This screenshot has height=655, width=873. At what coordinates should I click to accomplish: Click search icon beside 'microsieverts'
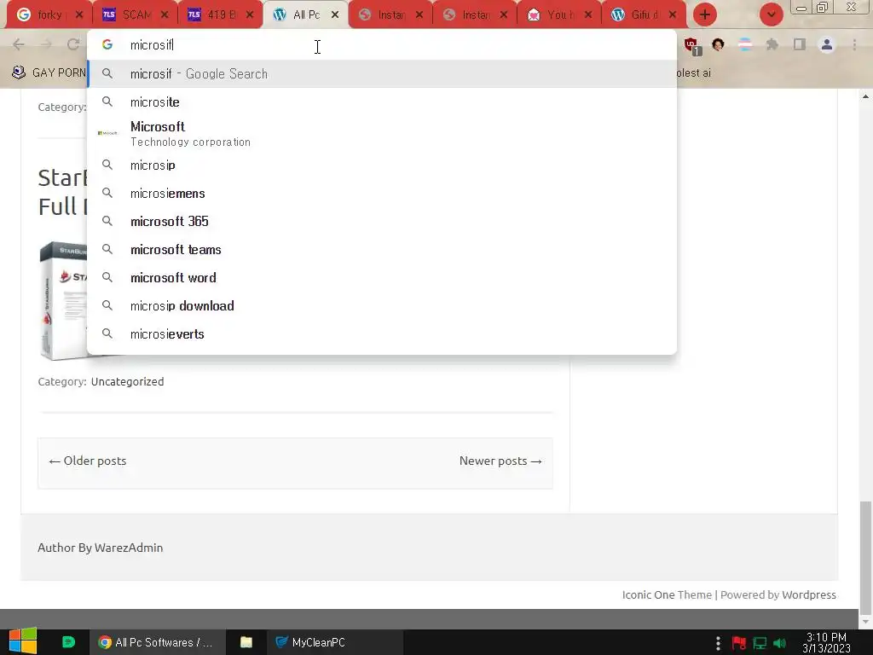click(x=107, y=333)
